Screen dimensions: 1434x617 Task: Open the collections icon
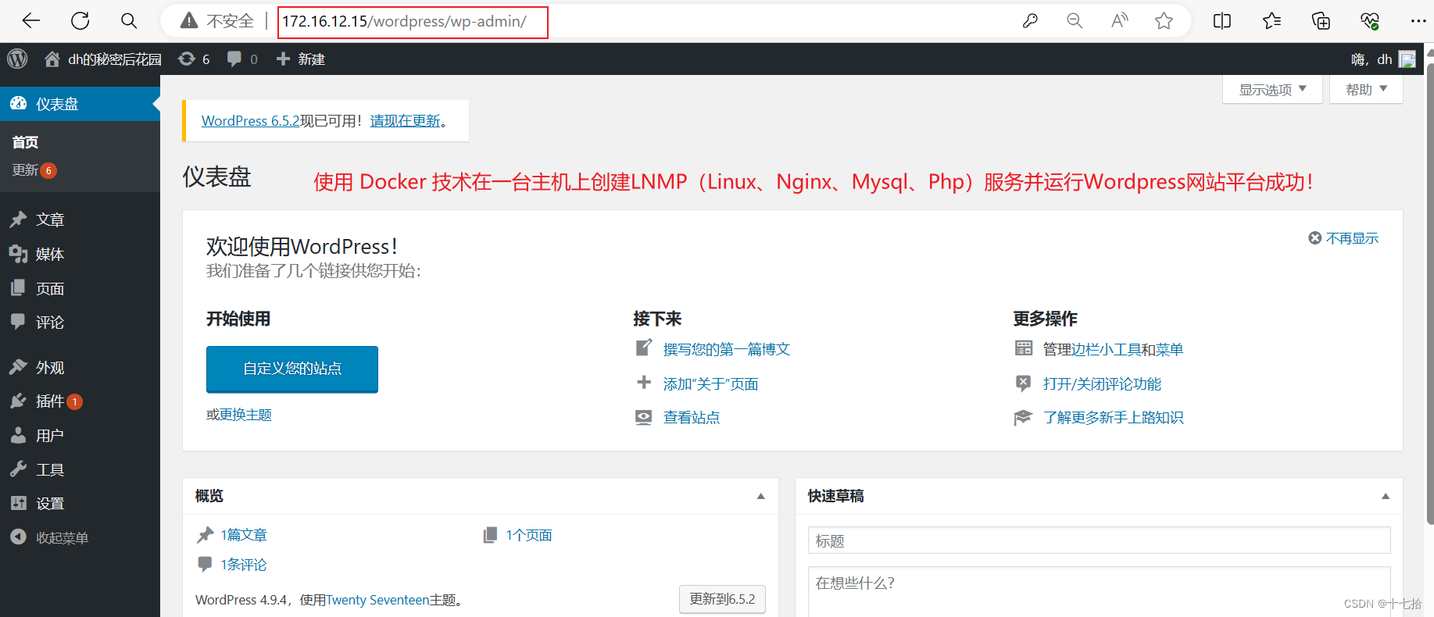(1321, 21)
